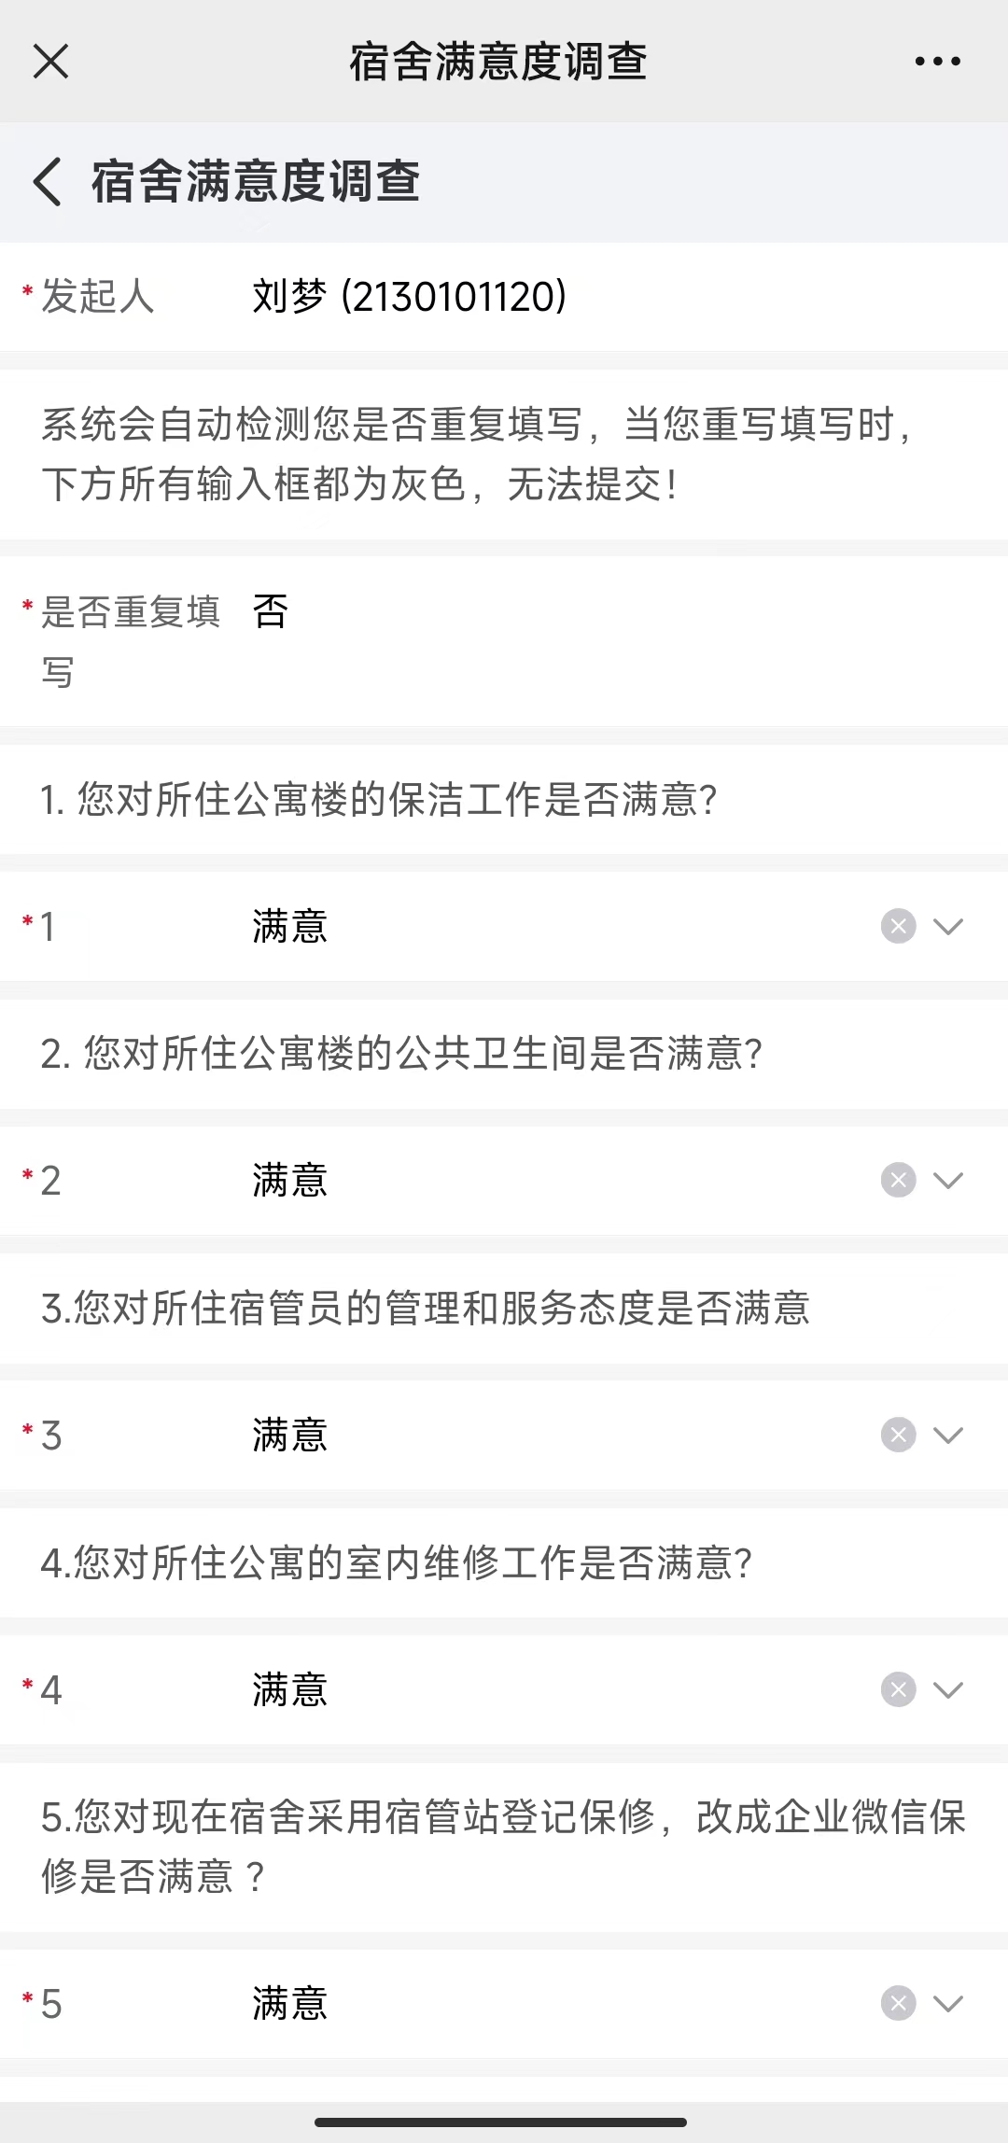
Task: Expand the dropdown arrow for question 5
Action: (948, 2003)
